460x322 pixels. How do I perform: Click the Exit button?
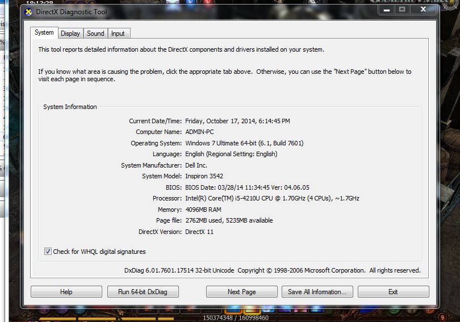[x=393, y=292]
